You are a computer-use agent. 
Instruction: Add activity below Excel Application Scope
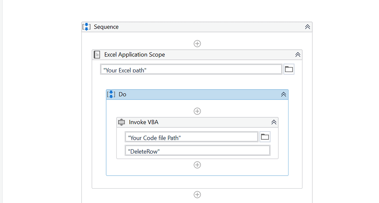click(197, 195)
